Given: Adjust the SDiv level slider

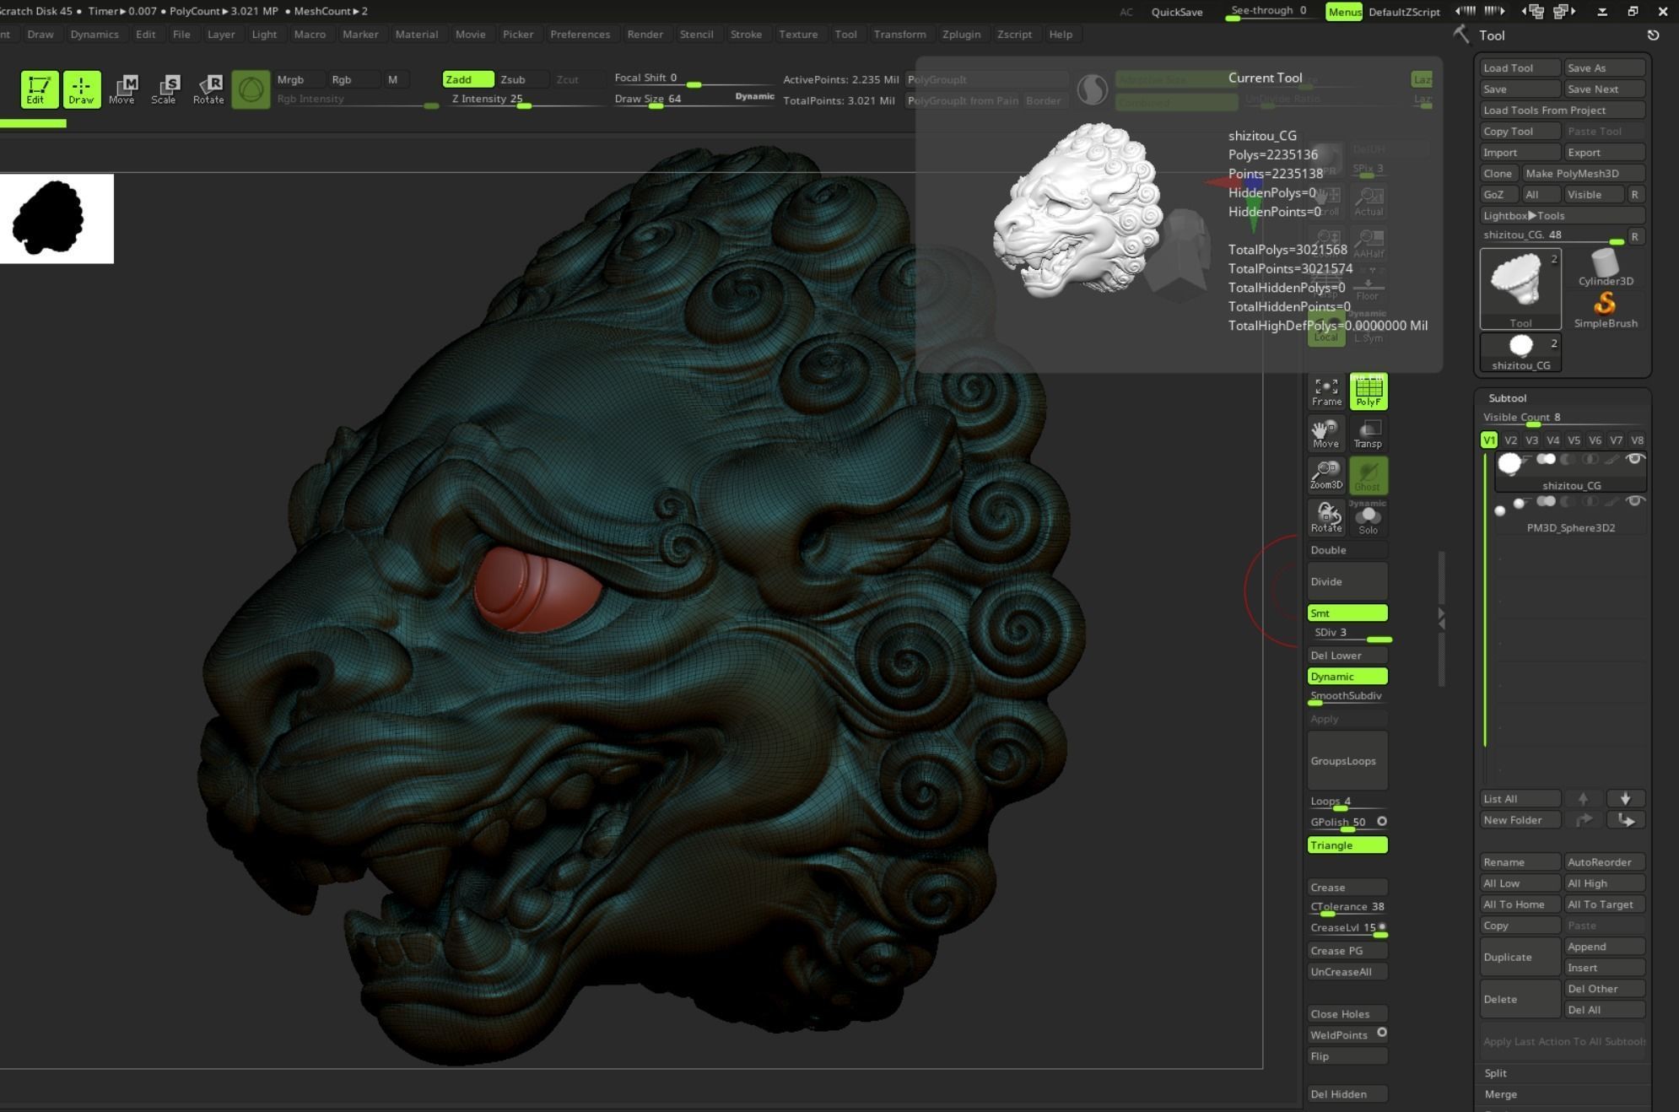Looking at the screenshot, I should point(1347,634).
